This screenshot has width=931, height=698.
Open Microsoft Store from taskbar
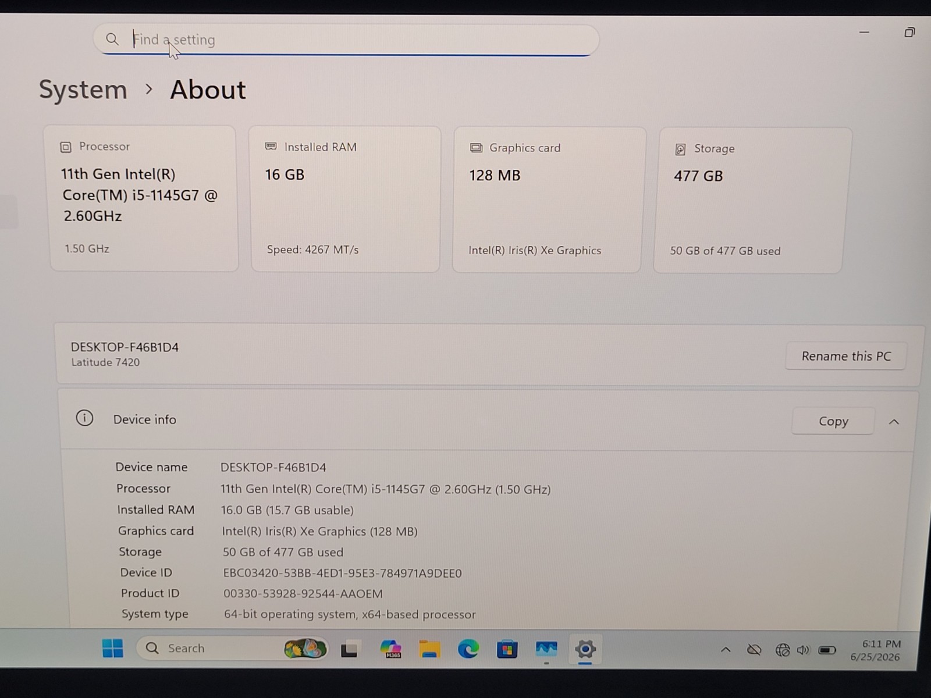click(507, 649)
